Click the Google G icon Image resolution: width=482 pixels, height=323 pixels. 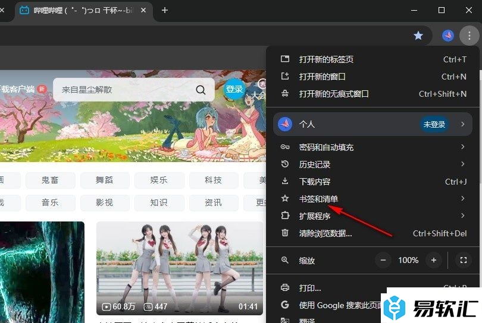click(285, 305)
